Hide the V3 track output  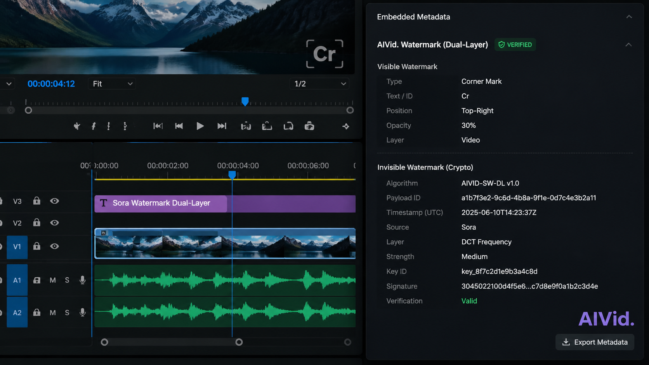pyautogui.click(x=54, y=201)
